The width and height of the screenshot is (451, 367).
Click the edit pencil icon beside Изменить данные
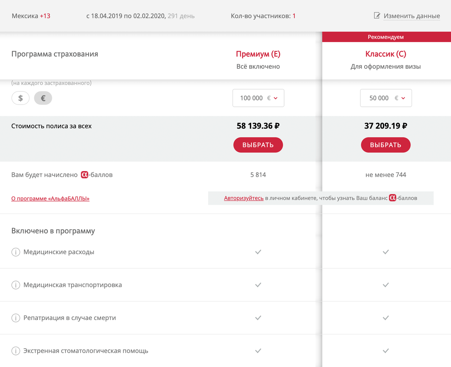377,16
